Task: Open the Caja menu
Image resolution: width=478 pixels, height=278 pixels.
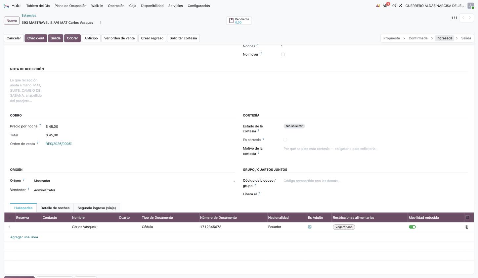Action: click(133, 6)
